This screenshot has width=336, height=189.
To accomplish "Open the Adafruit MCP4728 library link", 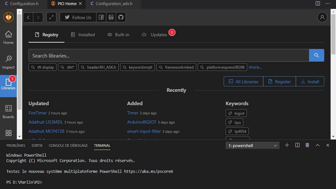I will click(47, 131).
